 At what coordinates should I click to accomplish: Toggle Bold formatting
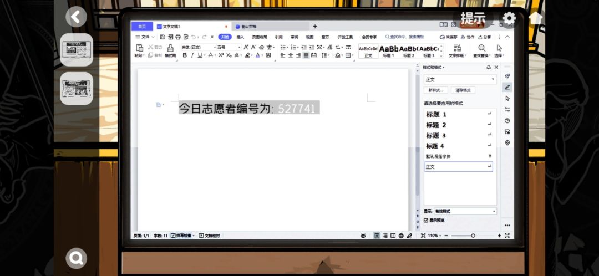[x=185, y=55]
